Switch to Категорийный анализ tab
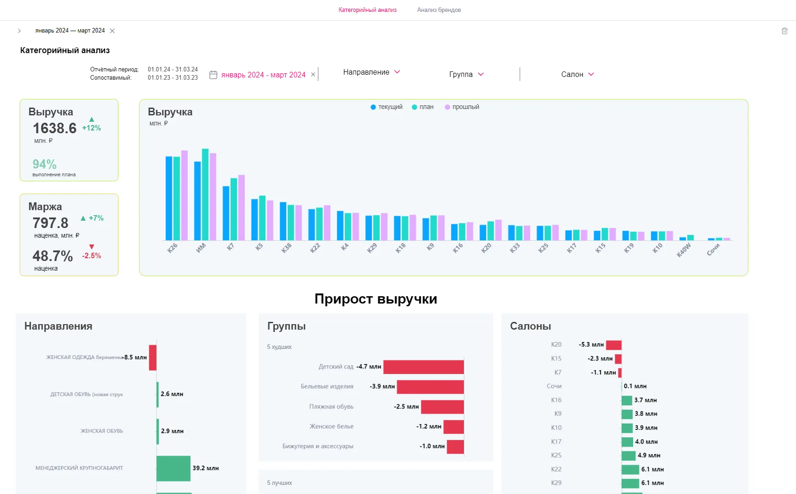The width and height of the screenshot is (796, 494). pyautogui.click(x=367, y=10)
